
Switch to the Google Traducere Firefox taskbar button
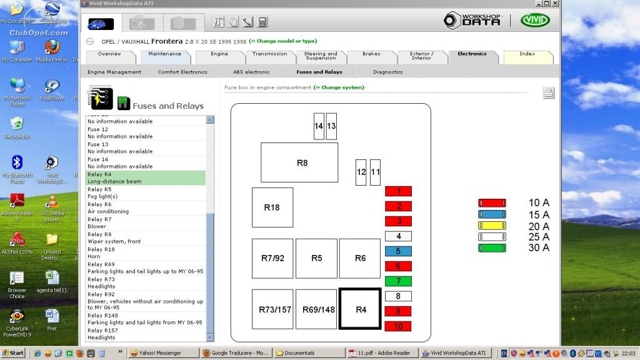click(x=236, y=353)
